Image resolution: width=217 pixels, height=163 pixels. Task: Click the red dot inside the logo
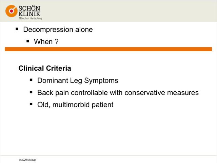pos(12,11)
